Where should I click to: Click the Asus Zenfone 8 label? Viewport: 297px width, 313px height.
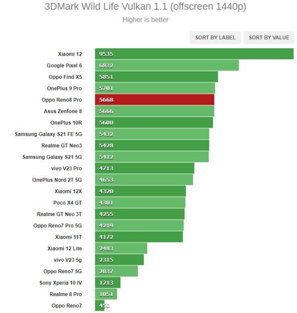(x=63, y=111)
